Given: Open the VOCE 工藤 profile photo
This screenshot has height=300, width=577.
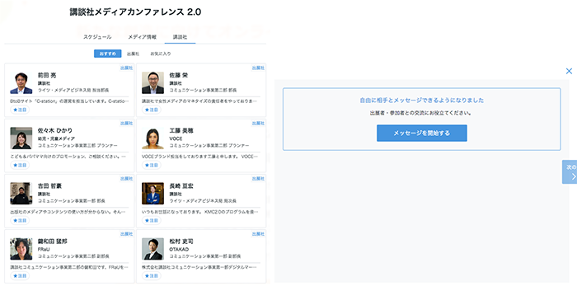Looking at the screenshot, I should coord(152,138).
